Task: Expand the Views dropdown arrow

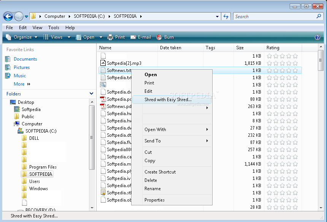Action: pos(69,37)
